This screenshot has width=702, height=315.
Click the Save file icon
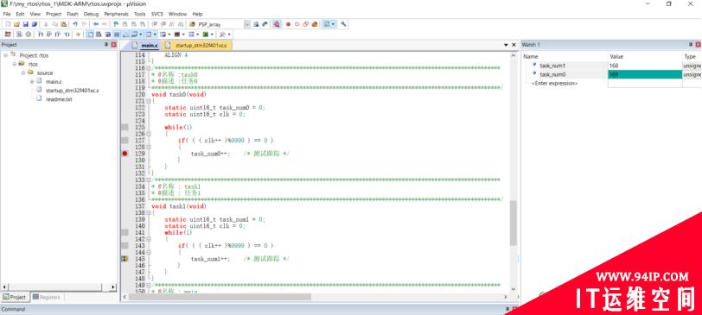(x=26, y=24)
